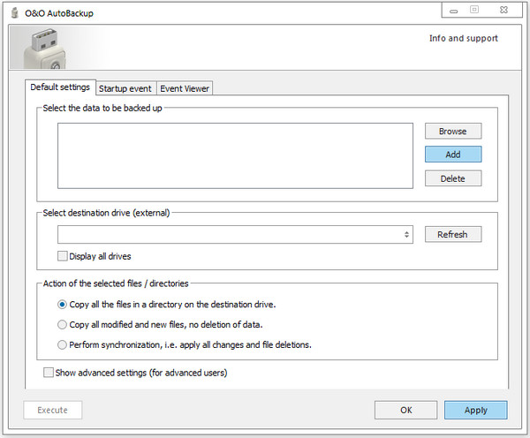Confirm with the OK button

pyautogui.click(x=405, y=411)
